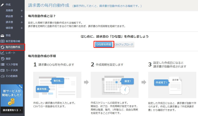Click the plus icon beside 領収書
The width and height of the screenshot is (198, 116).
point(22,28)
